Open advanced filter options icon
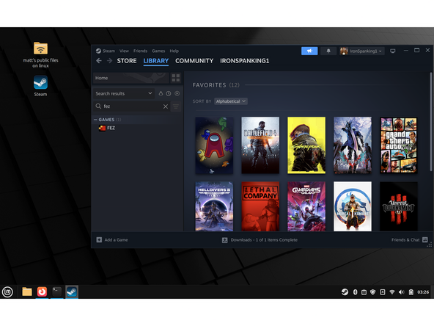The width and height of the screenshot is (434, 326). pyautogui.click(x=176, y=106)
